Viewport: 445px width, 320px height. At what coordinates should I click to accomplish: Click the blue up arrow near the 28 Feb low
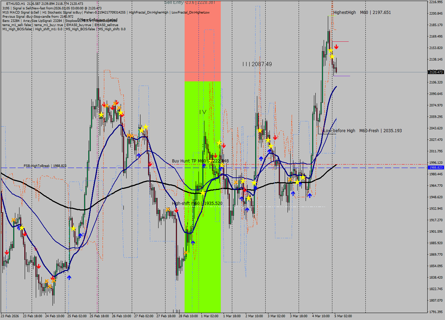[194, 243]
